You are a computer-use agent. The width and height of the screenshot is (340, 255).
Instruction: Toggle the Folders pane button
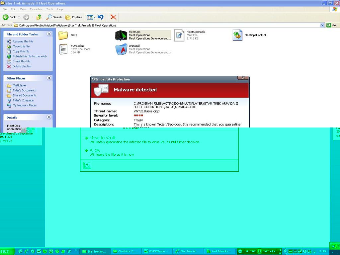point(73,17)
